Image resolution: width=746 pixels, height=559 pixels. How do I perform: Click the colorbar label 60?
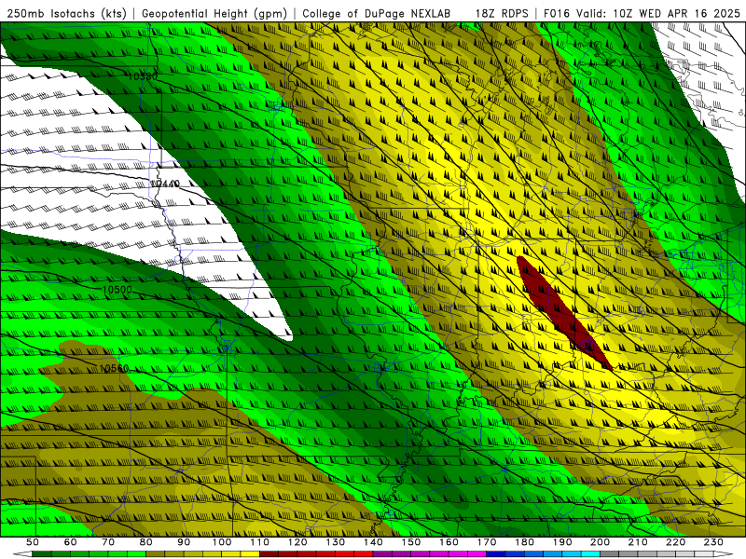click(x=70, y=542)
